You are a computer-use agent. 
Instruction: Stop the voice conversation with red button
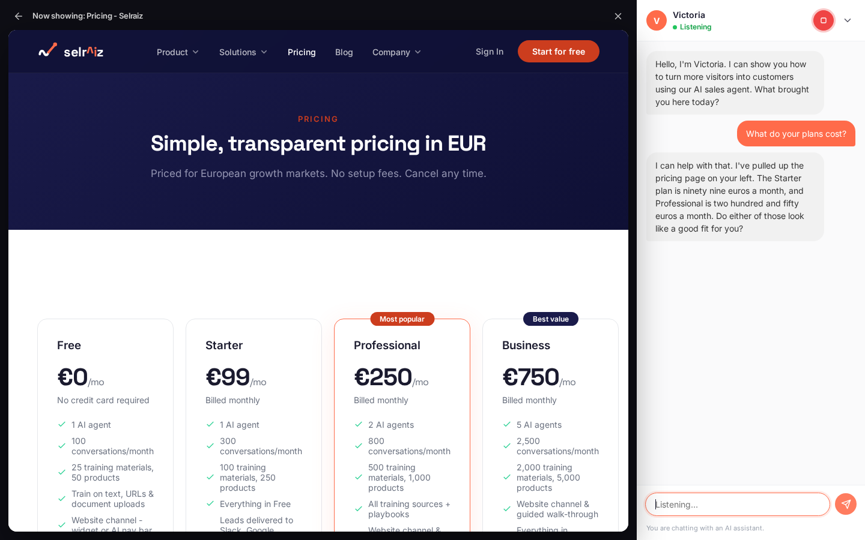(x=824, y=20)
